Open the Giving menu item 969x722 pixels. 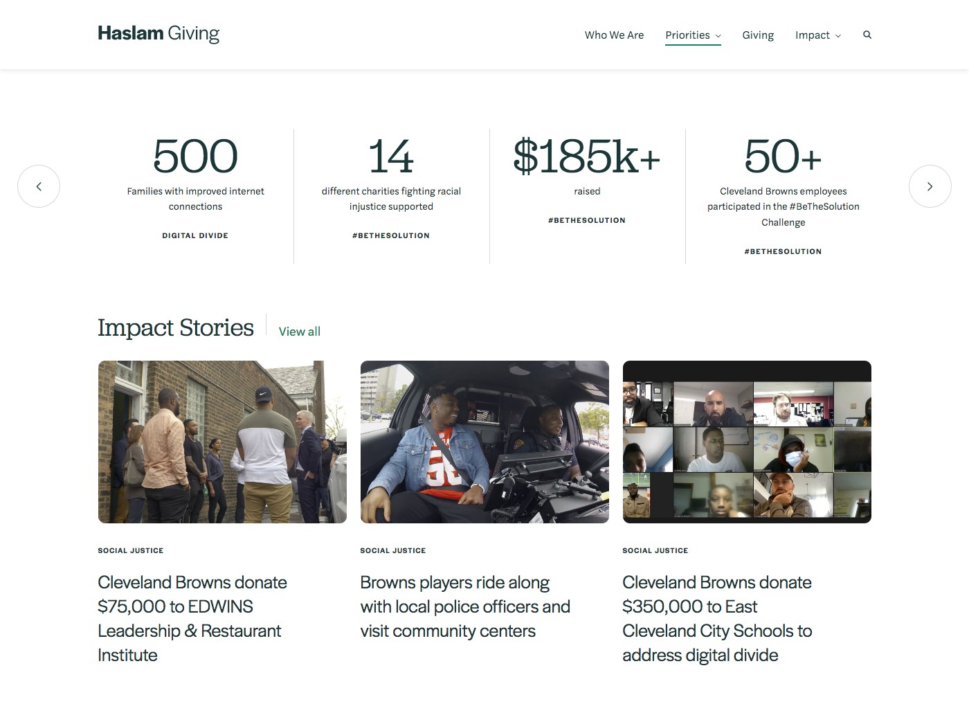point(757,35)
